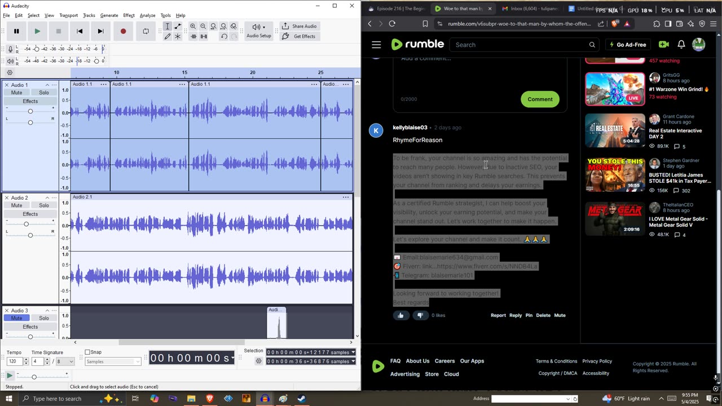The height and width of the screenshot is (406, 722).
Task: Click the Zoom Toggle icon
Action: click(x=234, y=27)
